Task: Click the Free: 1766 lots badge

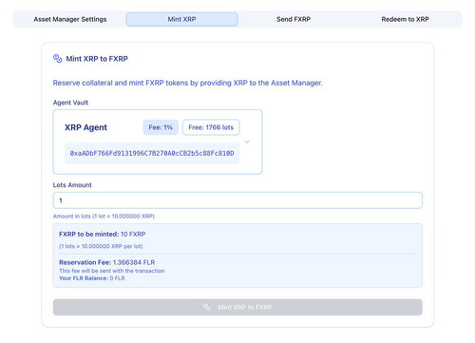Action: (211, 127)
